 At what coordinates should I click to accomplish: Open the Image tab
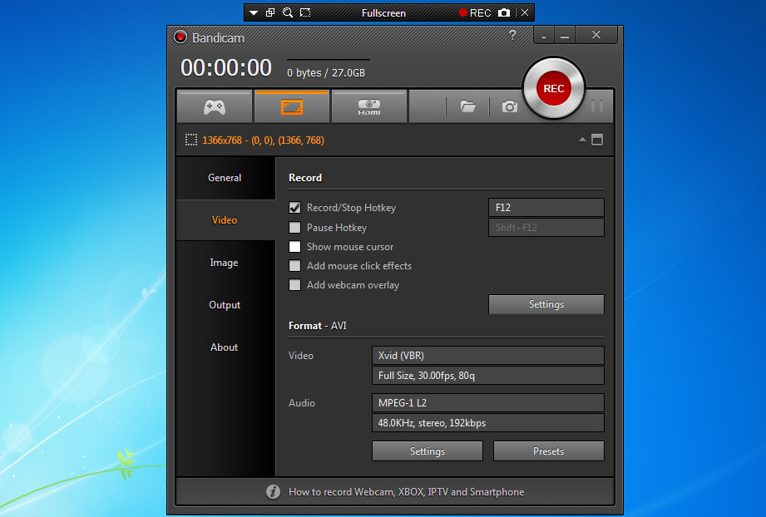point(224,263)
